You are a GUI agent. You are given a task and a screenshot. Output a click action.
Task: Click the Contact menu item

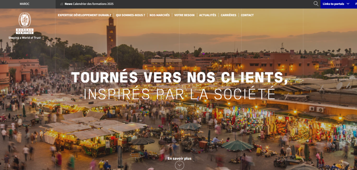[x=247, y=15]
